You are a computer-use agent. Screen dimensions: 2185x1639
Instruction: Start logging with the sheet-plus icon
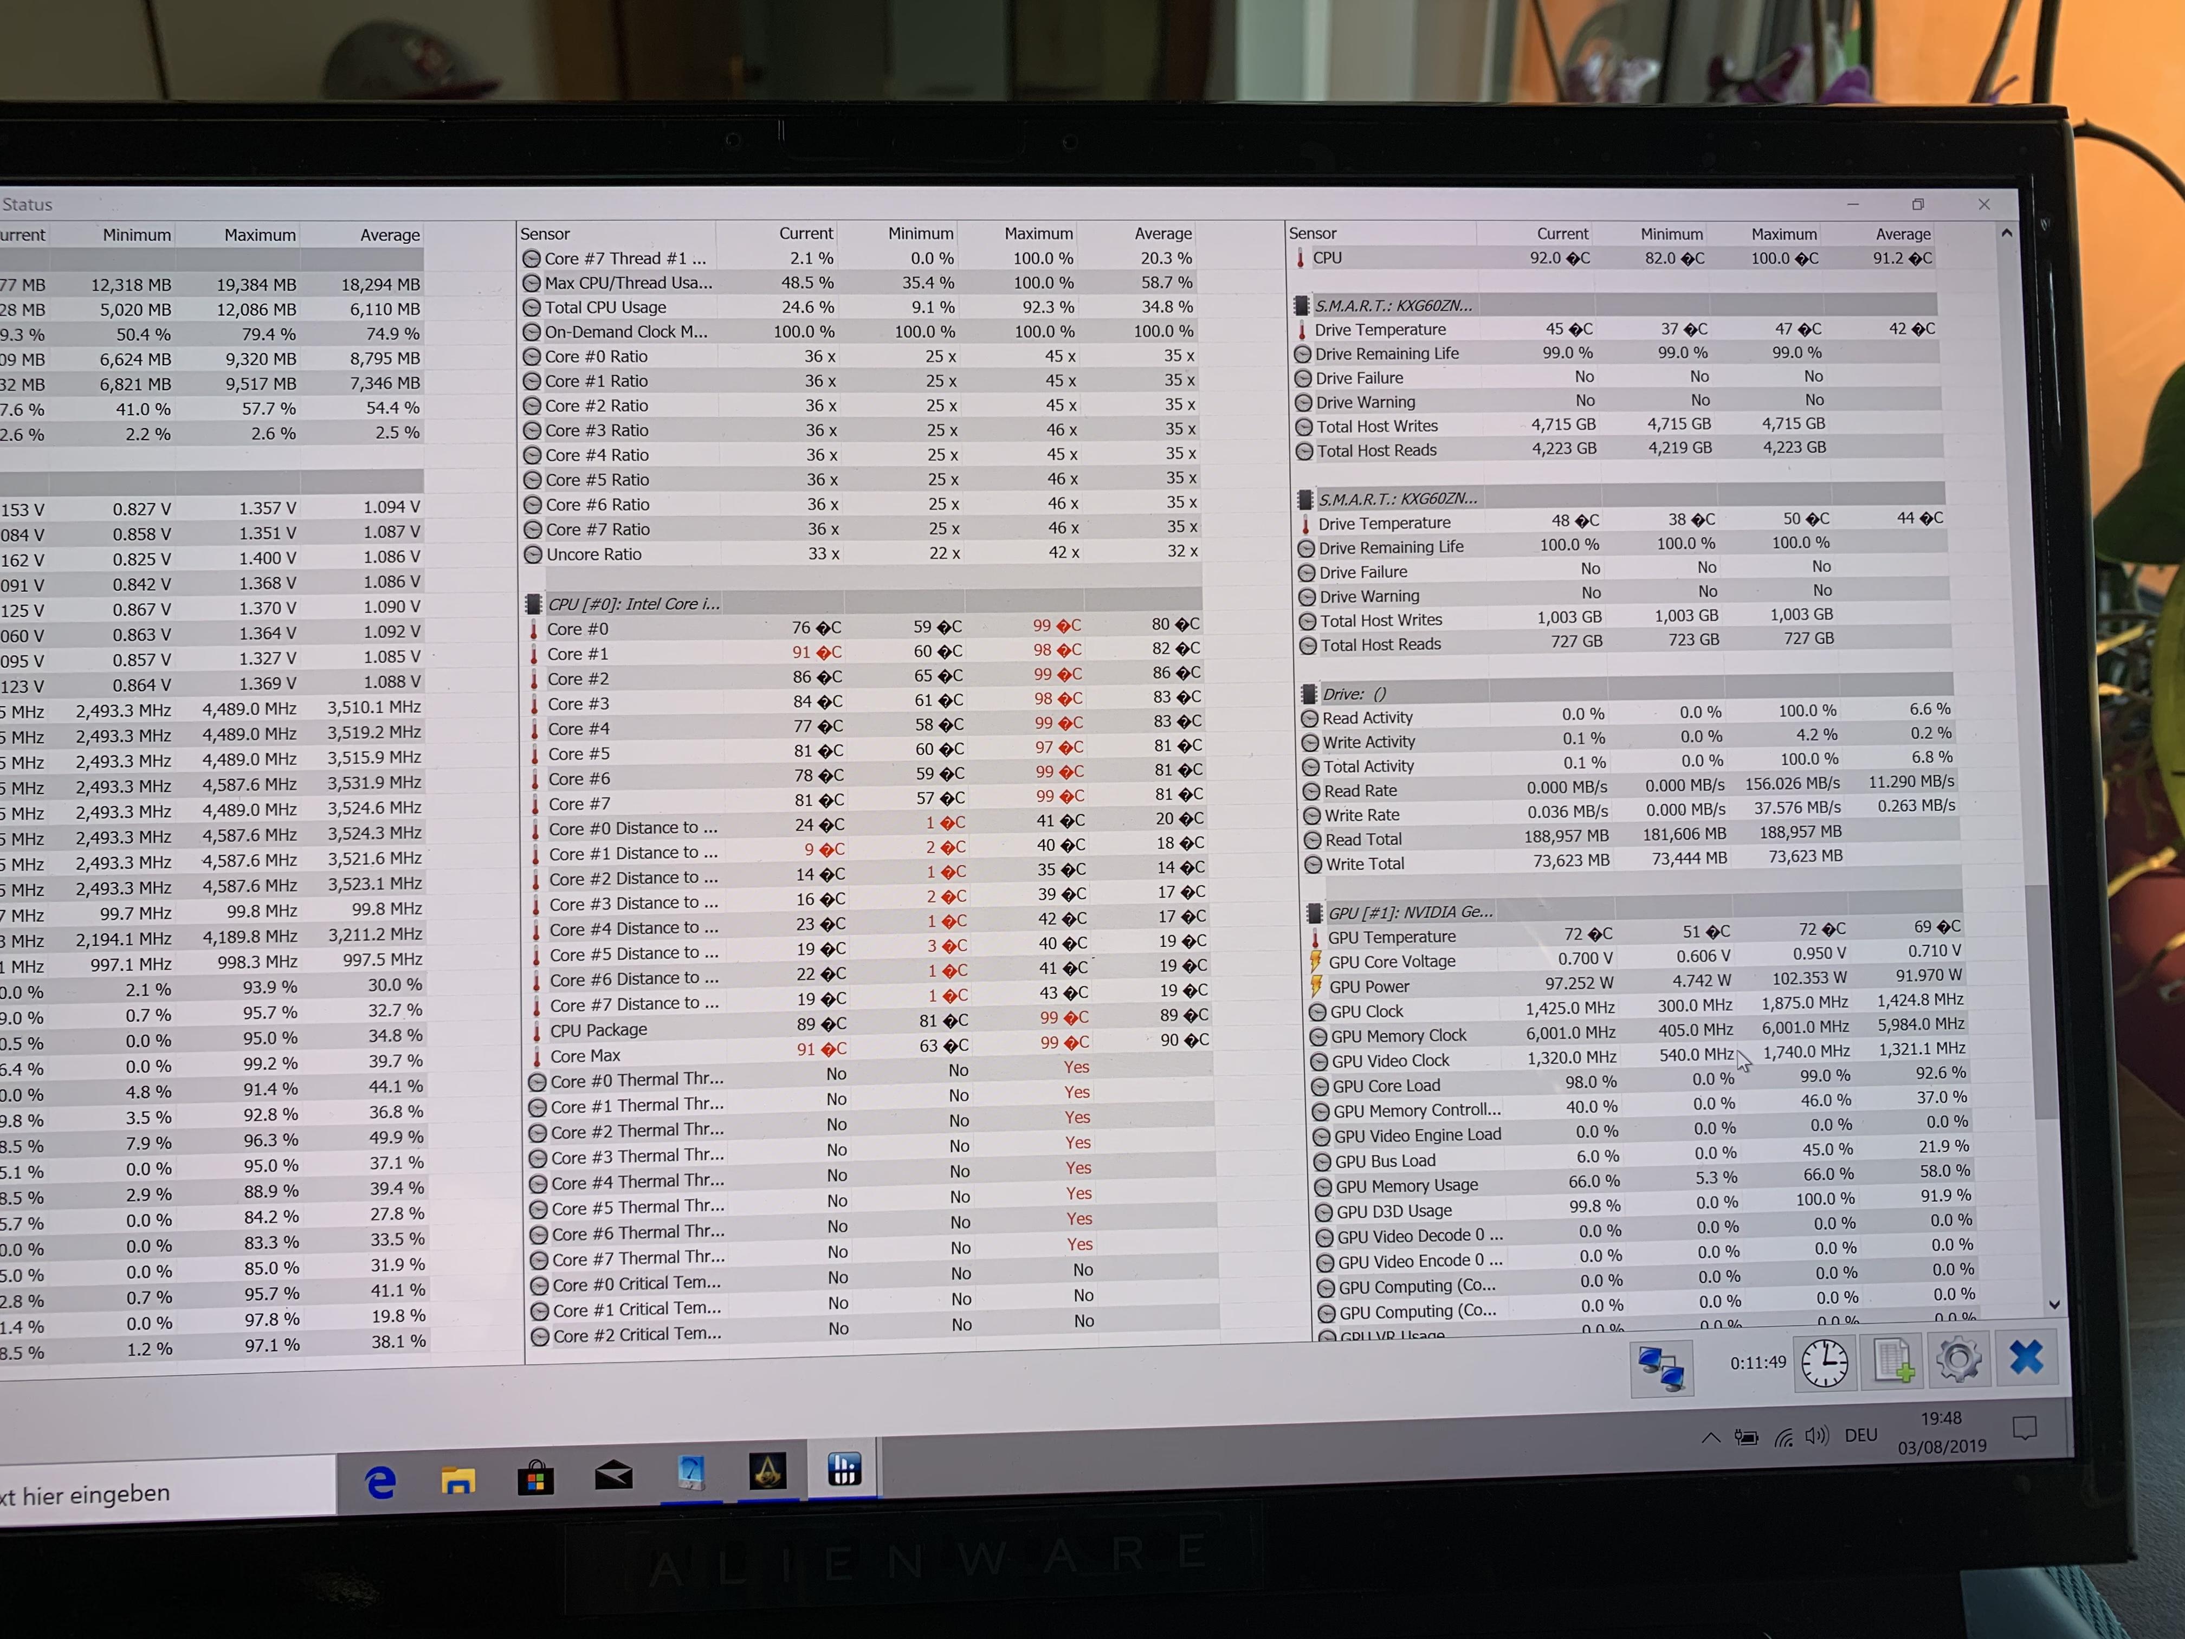coord(1892,1363)
